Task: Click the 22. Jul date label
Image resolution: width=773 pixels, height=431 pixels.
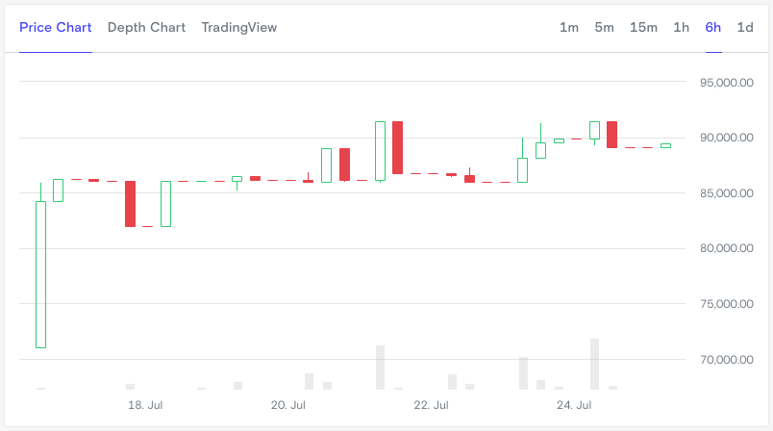Action: coord(431,405)
